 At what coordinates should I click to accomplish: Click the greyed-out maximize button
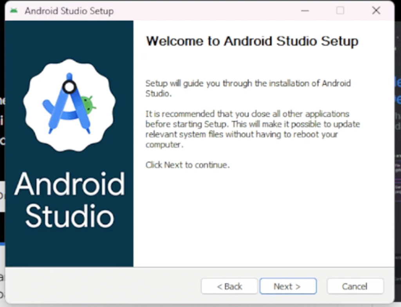340,11
